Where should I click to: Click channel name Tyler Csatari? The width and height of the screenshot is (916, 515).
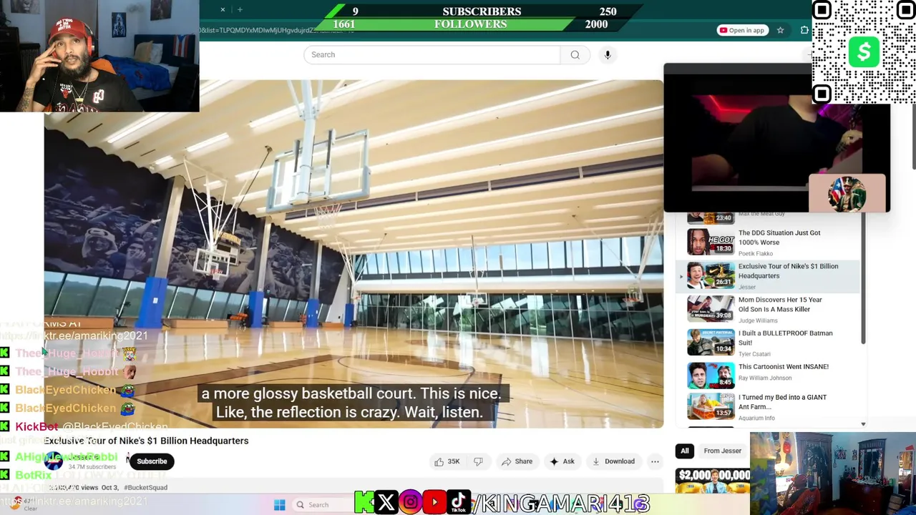[x=754, y=354]
